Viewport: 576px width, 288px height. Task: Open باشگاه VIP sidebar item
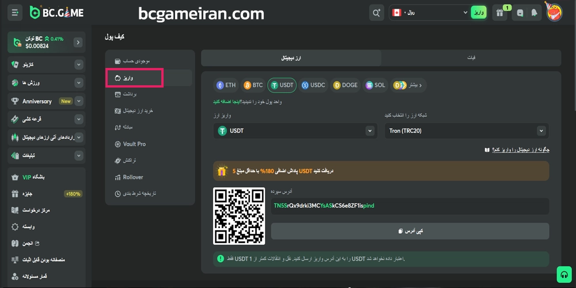pos(46,177)
